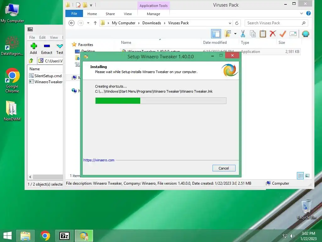322x242 pixels.
Task: Expand the ribbon with the chevron
Action: 302,13
